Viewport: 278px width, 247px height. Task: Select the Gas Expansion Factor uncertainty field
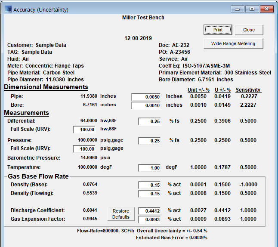click(150, 219)
